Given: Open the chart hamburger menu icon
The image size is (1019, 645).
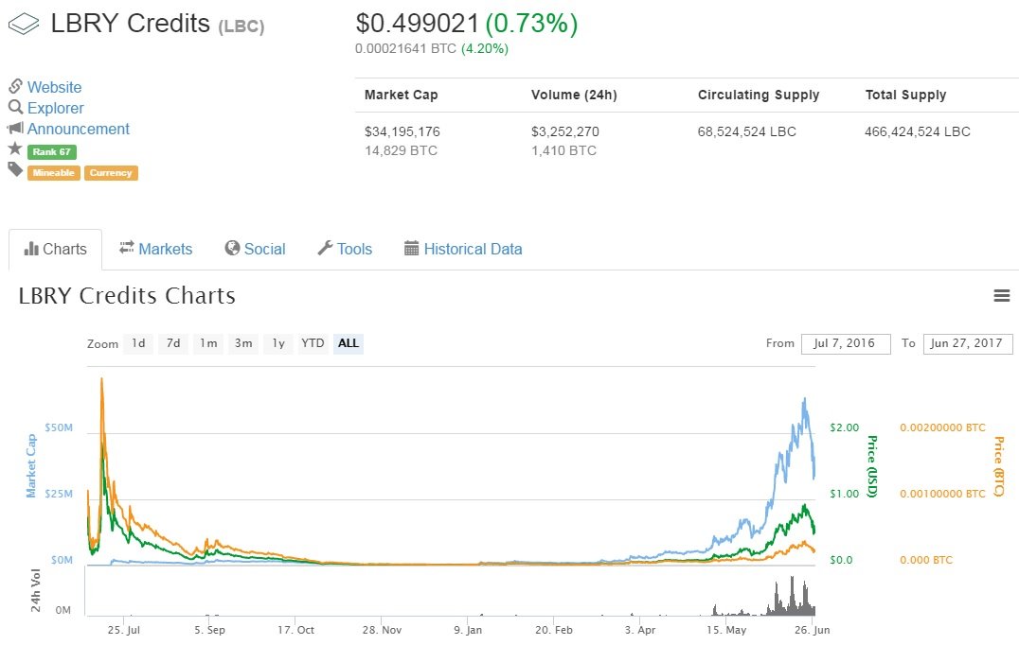Looking at the screenshot, I should 1001,296.
